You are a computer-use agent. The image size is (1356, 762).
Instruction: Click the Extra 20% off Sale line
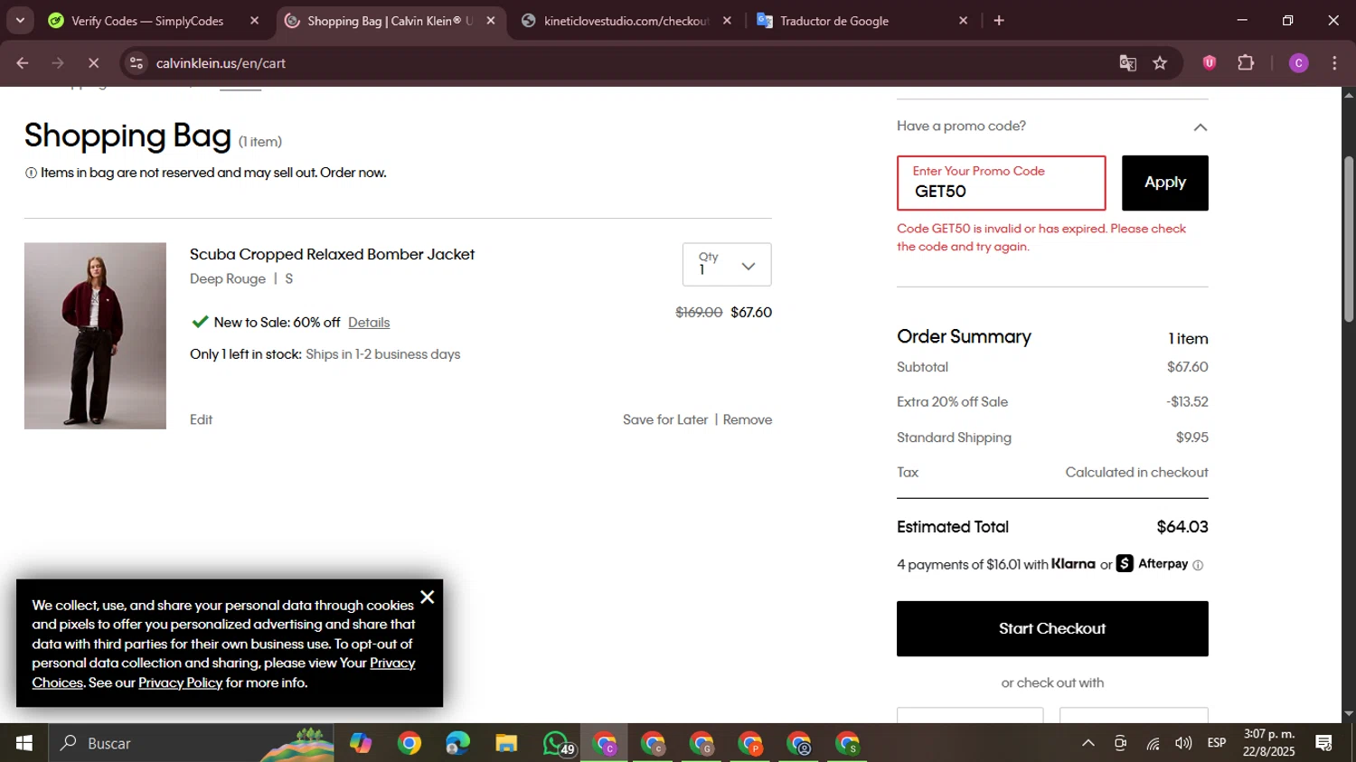(x=1052, y=402)
